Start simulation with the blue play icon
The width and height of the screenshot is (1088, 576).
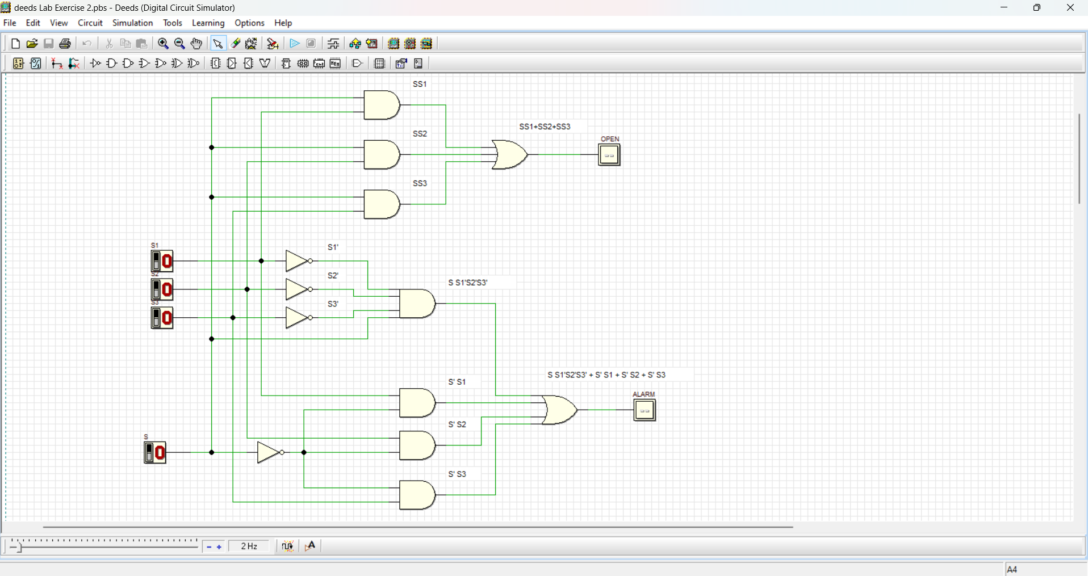click(294, 44)
